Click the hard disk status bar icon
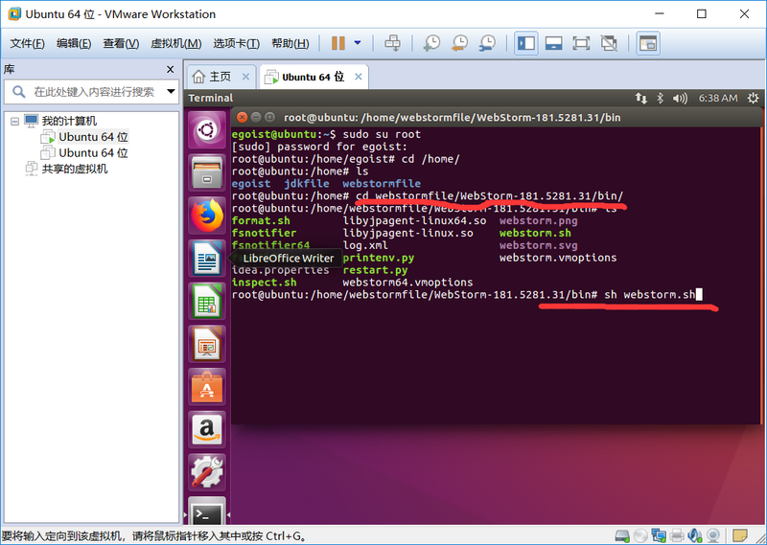This screenshot has width=767, height=545. pyautogui.click(x=622, y=535)
